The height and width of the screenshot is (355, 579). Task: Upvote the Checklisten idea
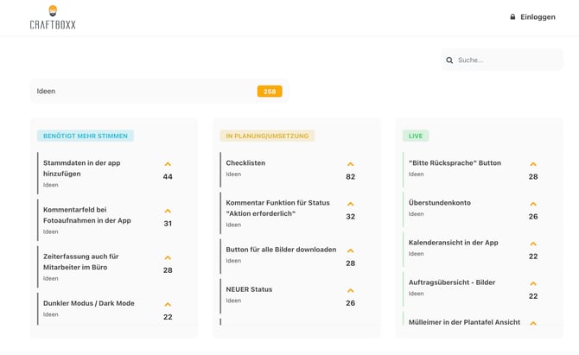tap(350, 164)
